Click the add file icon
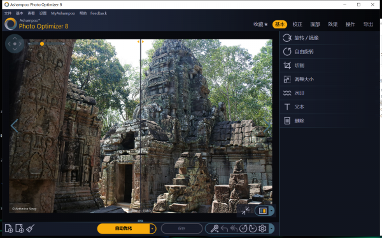 (x=9, y=228)
